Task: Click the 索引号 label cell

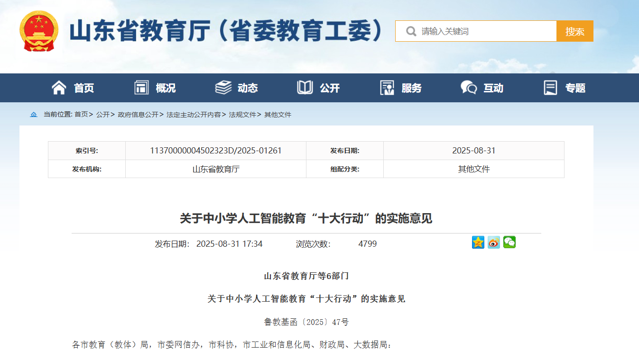Action: (87, 151)
